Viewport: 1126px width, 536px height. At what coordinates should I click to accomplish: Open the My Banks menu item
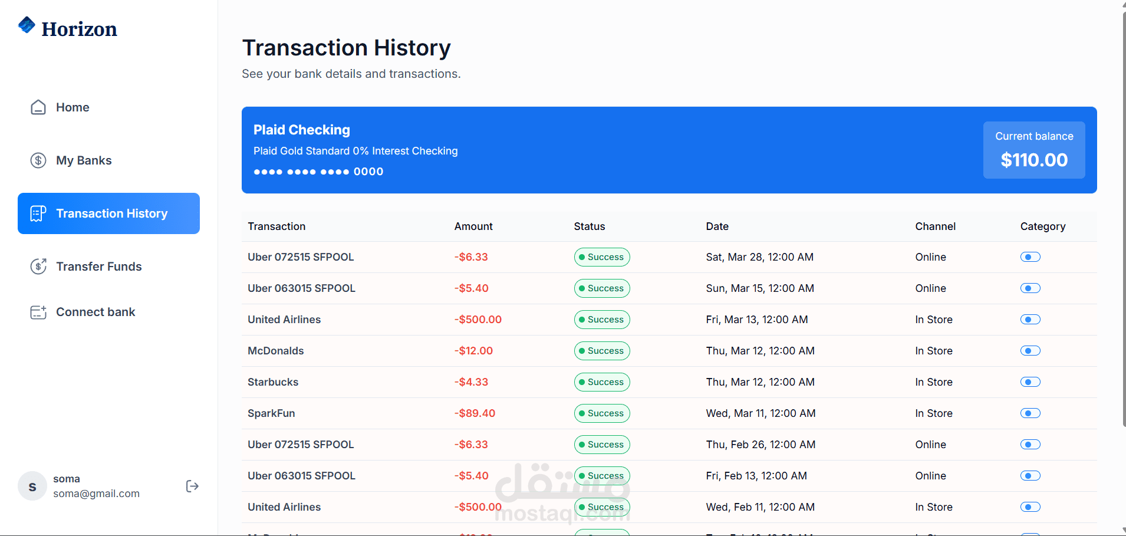coord(84,160)
